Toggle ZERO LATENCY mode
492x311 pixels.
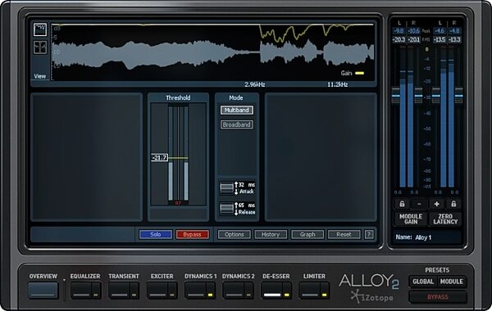click(x=445, y=219)
